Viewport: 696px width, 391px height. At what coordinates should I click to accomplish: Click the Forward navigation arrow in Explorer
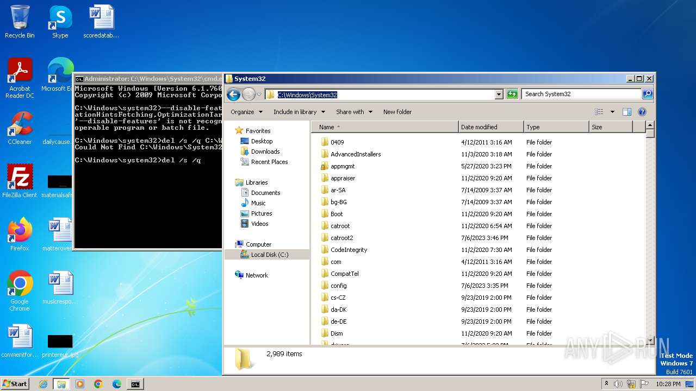[x=248, y=94]
